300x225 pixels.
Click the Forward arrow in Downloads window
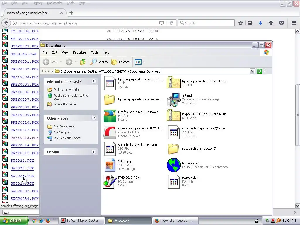pos(69,62)
